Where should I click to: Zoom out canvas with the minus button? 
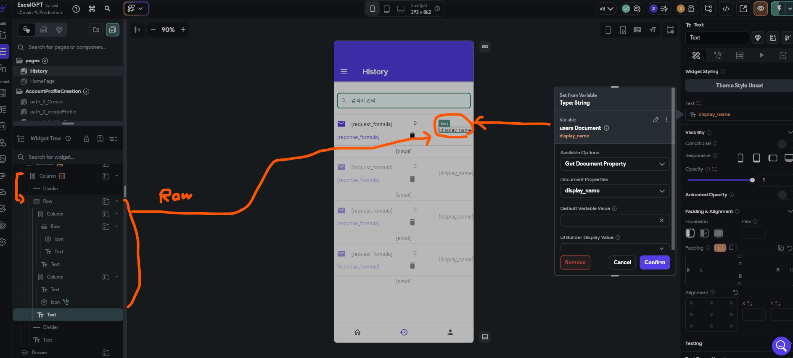tap(153, 29)
